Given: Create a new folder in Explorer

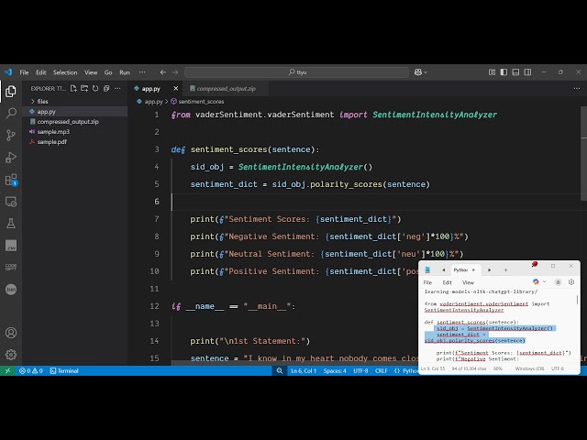Looking at the screenshot, I should coord(84,89).
